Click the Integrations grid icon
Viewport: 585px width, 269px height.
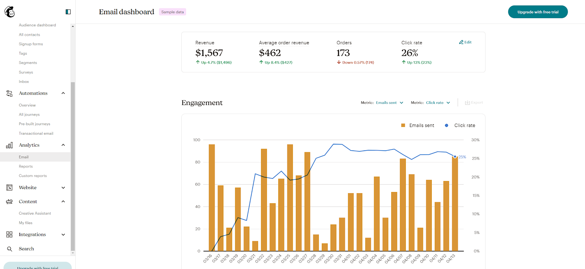tap(10, 234)
